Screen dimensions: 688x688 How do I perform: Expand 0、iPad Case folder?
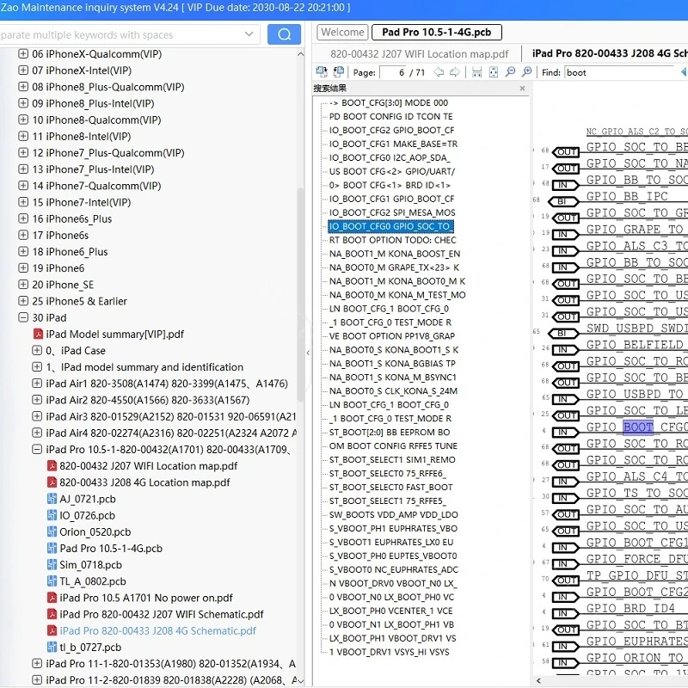[37, 350]
